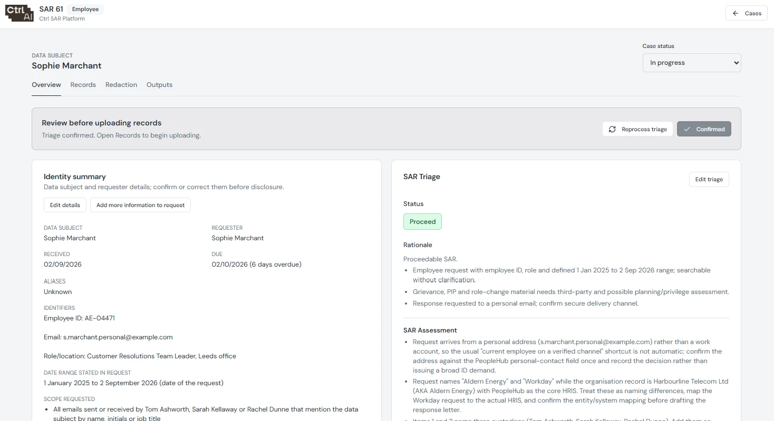Click Add more information to request

tap(140, 205)
